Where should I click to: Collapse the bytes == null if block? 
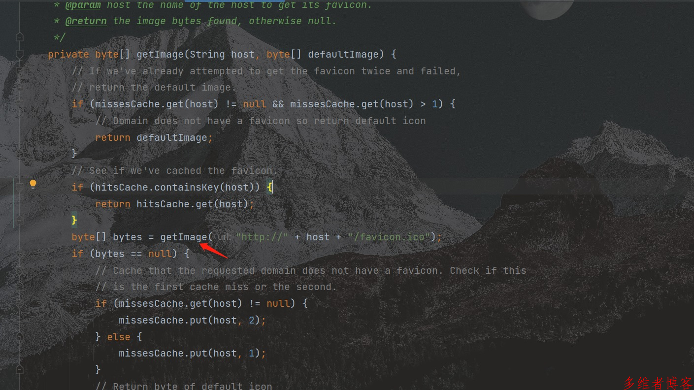pyautogui.click(x=20, y=254)
